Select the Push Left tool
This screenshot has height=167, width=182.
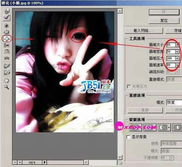pyautogui.click(x=7, y=45)
